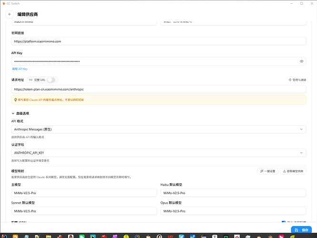Image resolution: width=317 pixels, height=238 pixels.
Task: Toggle the 完整 URL switch
Action: coord(51,80)
